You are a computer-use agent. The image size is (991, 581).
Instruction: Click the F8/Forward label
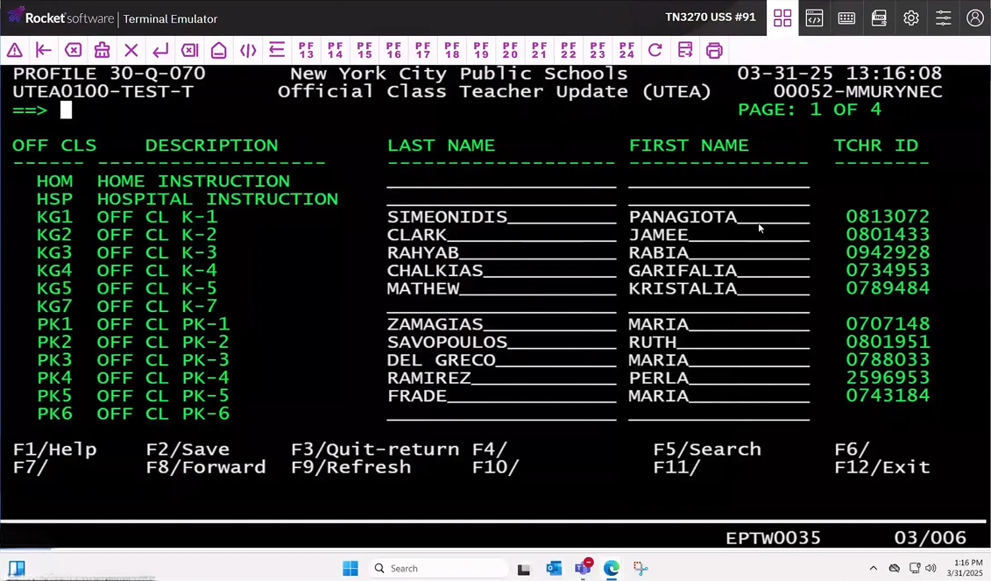pos(206,468)
